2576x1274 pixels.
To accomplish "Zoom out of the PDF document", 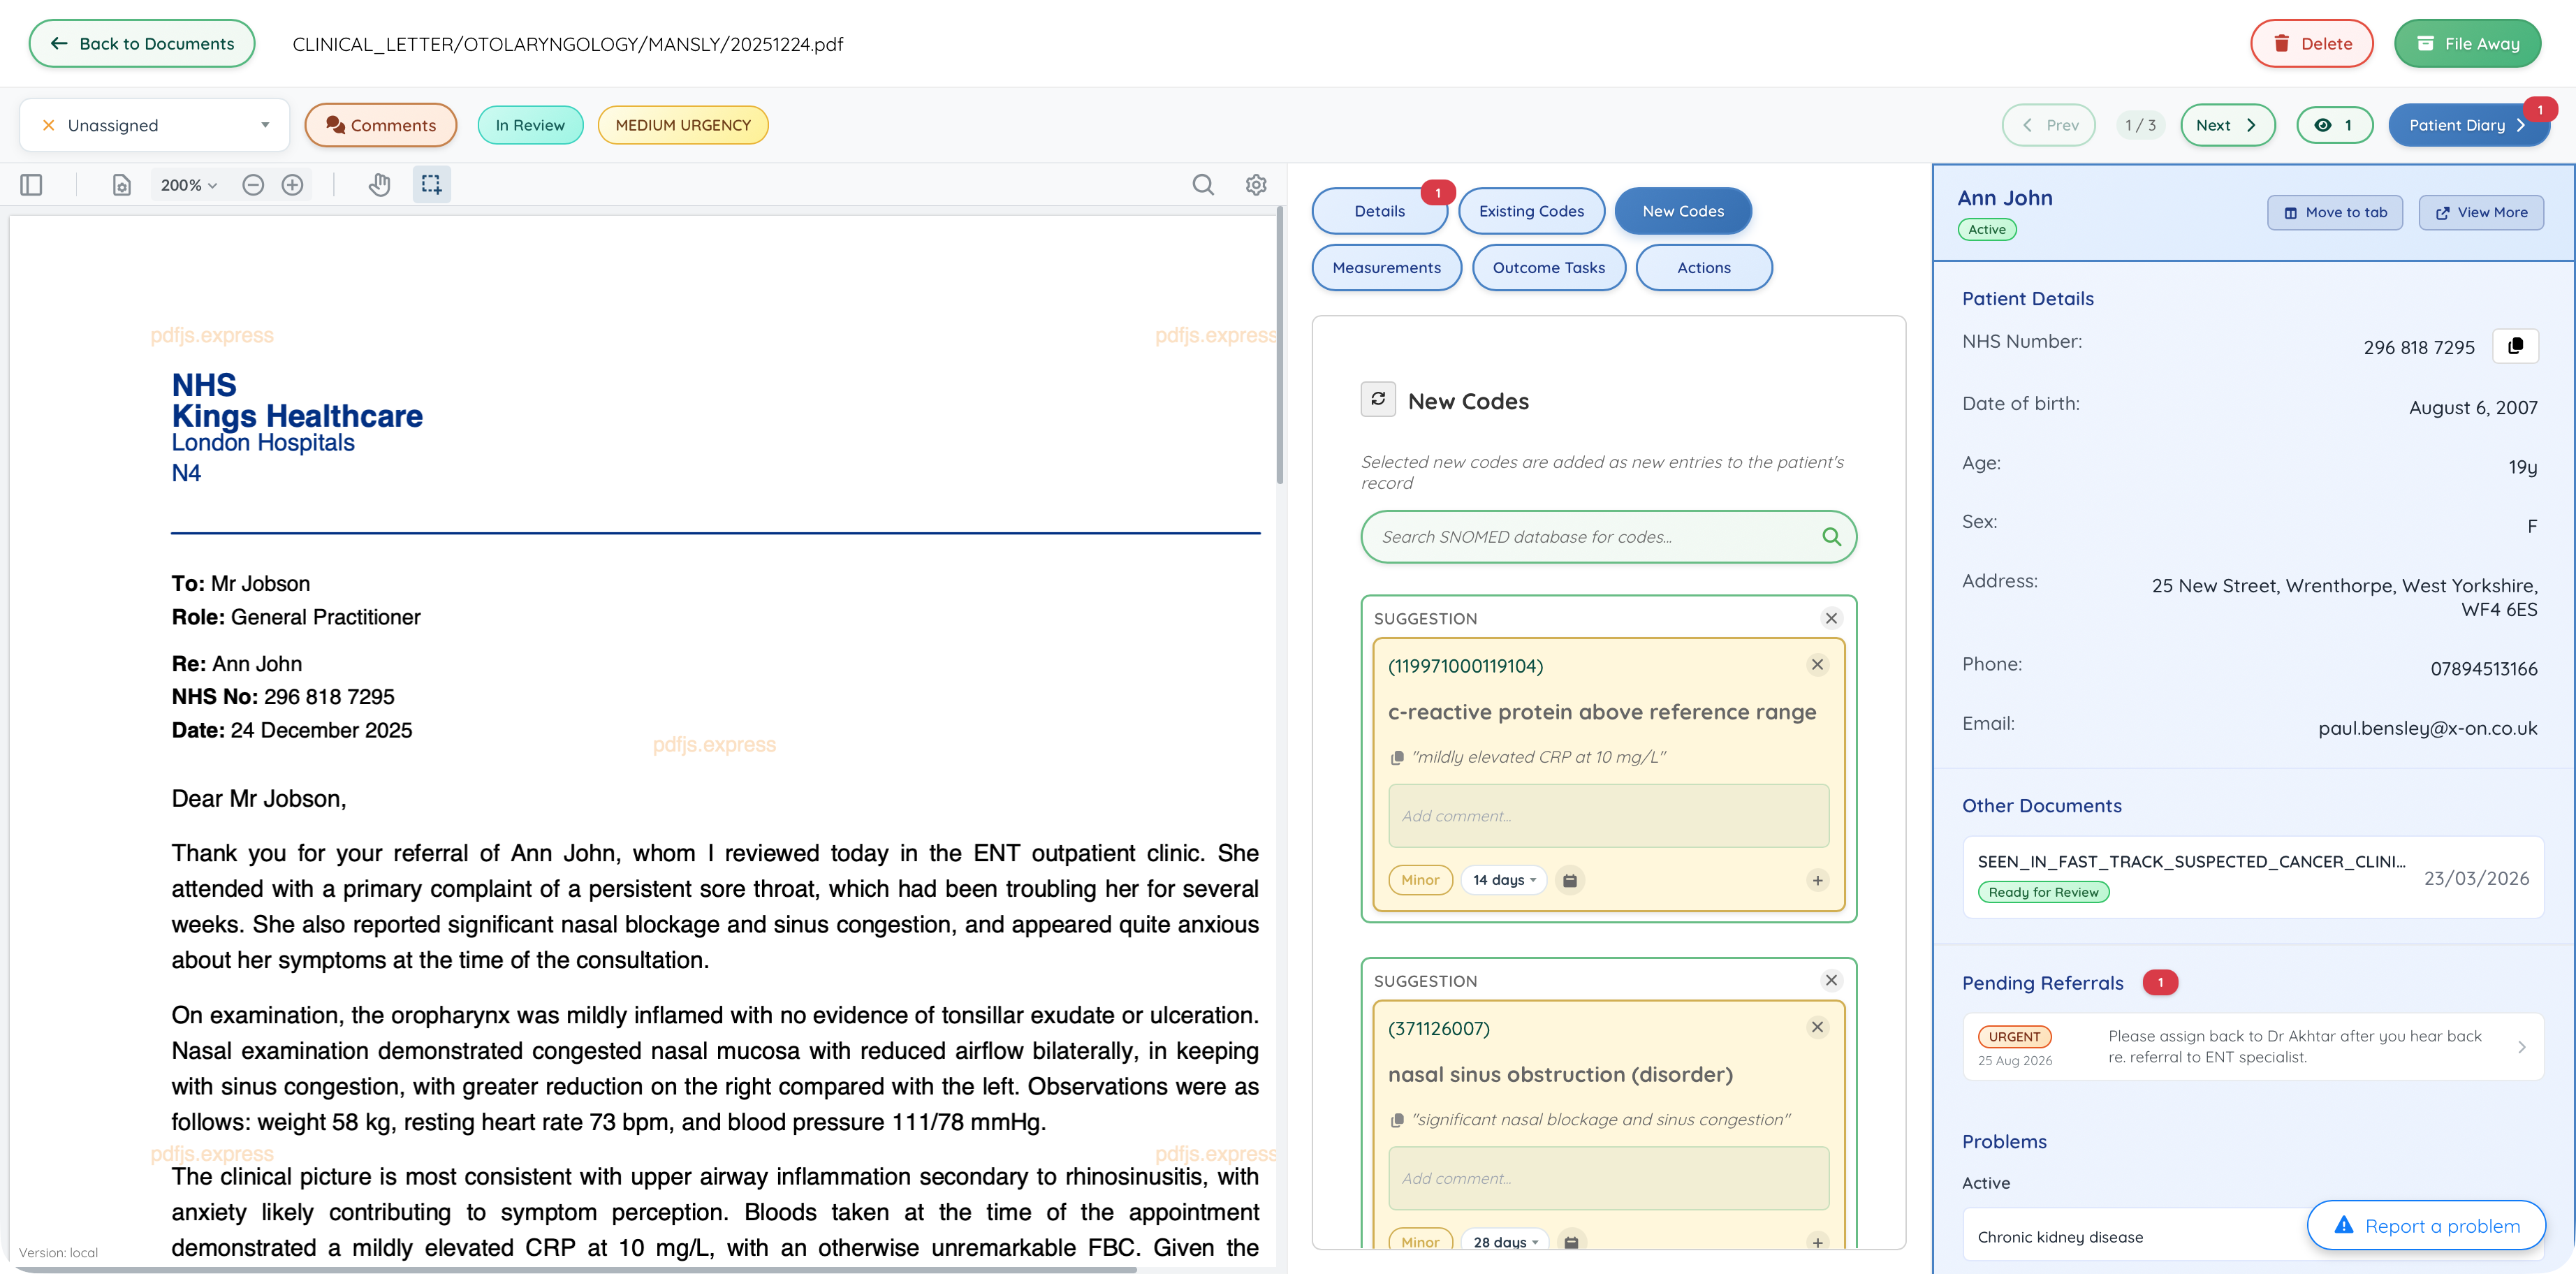I will click(253, 185).
